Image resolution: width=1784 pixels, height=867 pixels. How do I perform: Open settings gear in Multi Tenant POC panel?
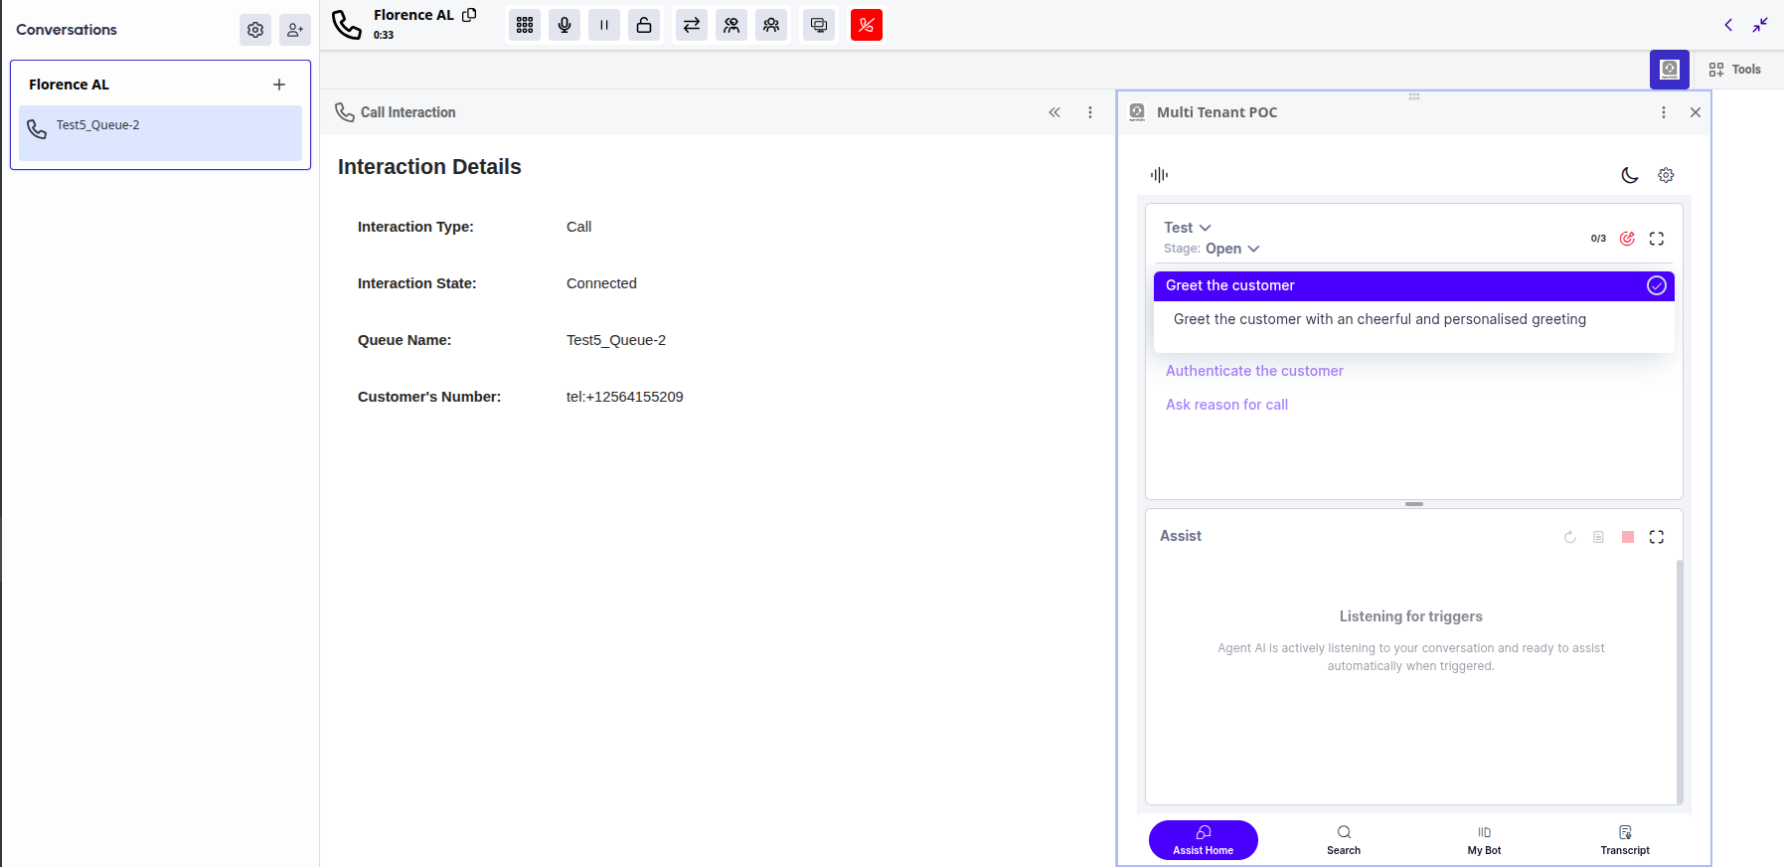point(1666,175)
